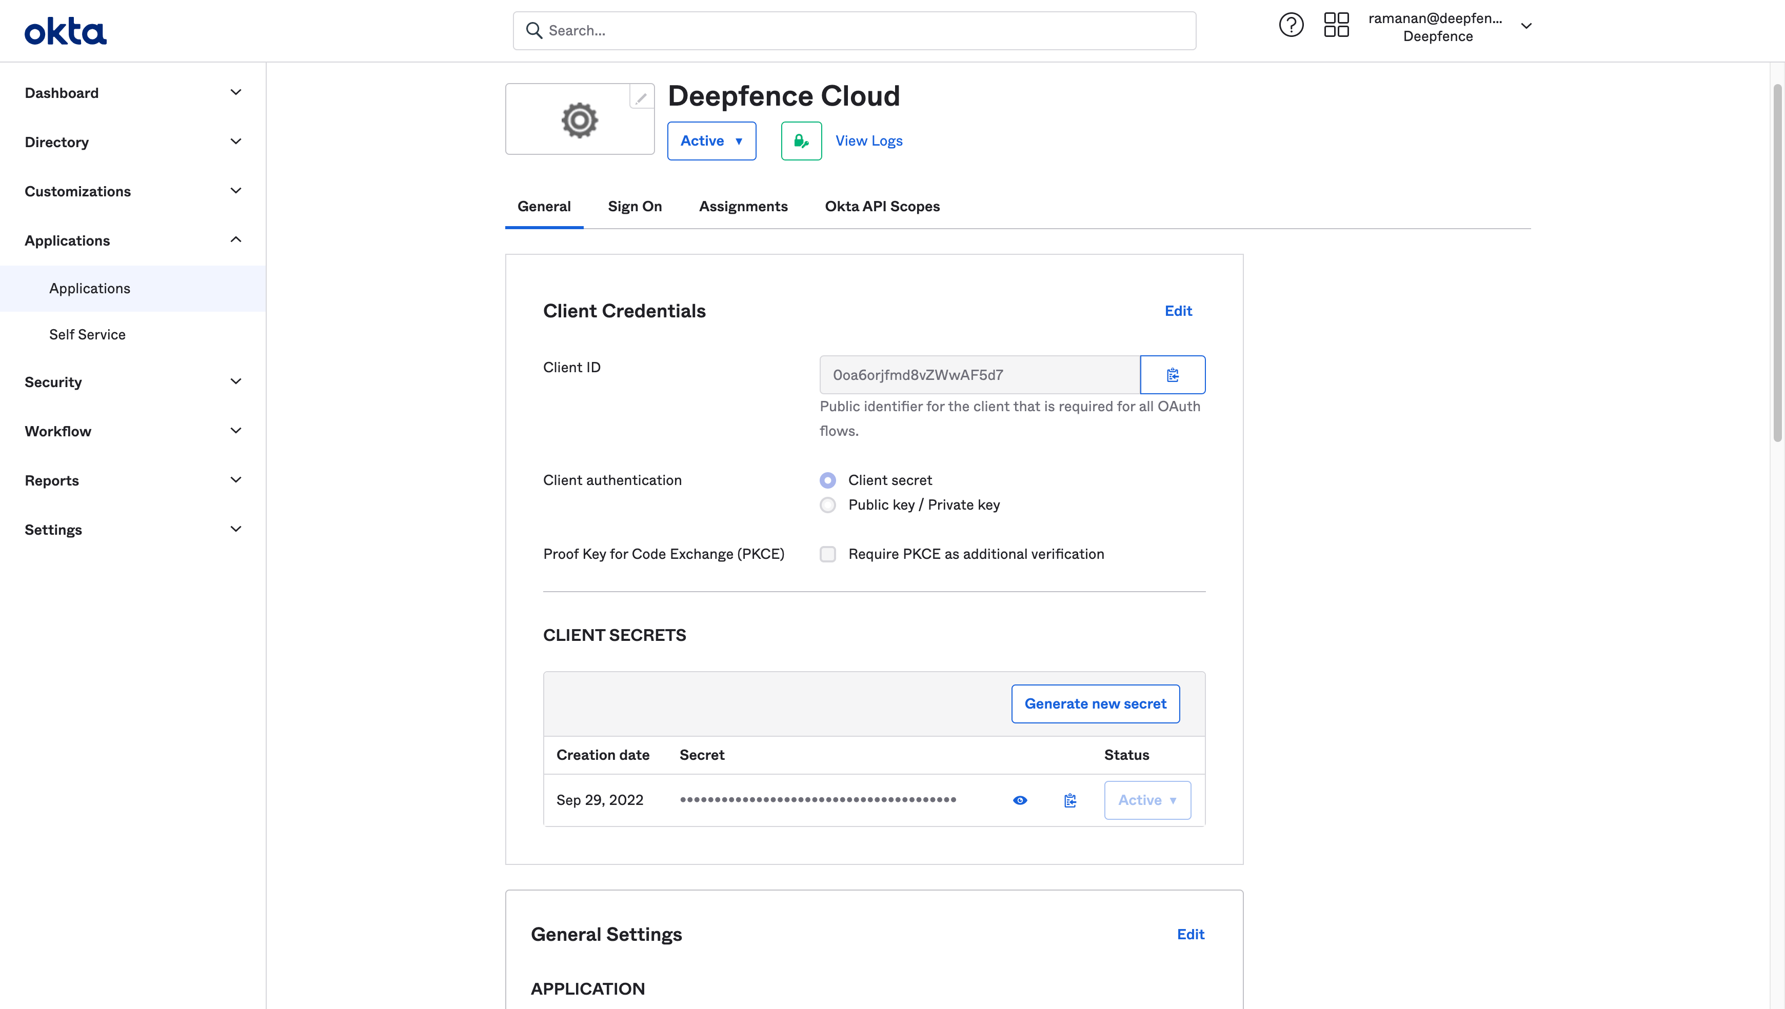Click the green provisioning lock icon button
Image resolution: width=1785 pixels, height=1009 pixels.
click(x=801, y=140)
